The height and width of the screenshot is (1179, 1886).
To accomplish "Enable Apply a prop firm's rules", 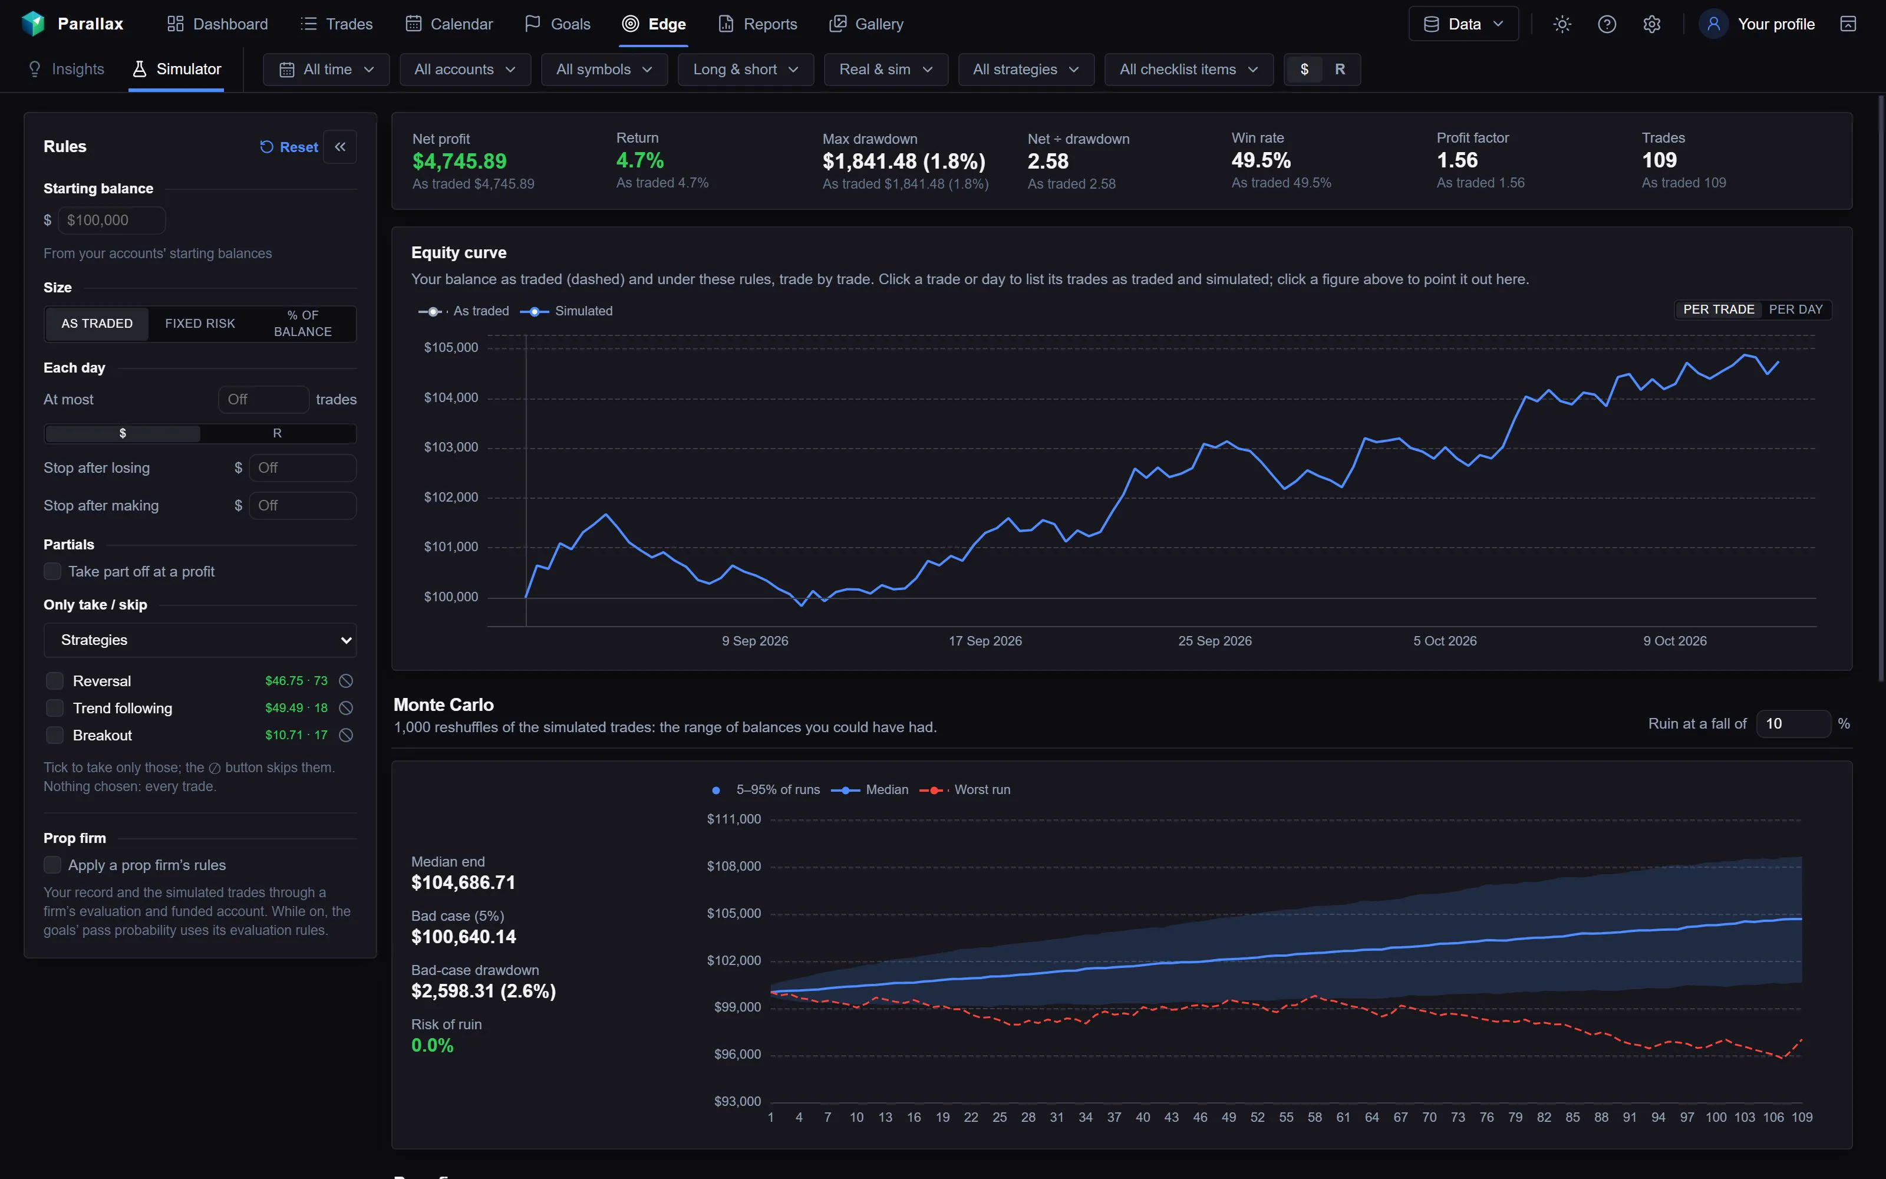I will click(x=52, y=865).
